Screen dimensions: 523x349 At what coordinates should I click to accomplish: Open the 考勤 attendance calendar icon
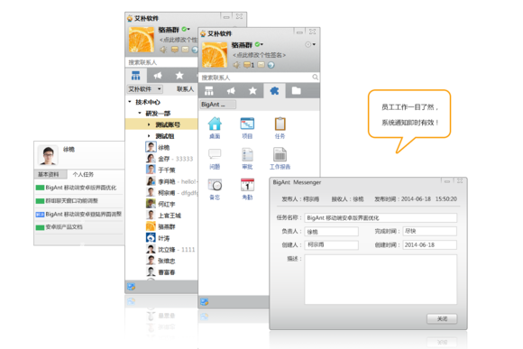(247, 185)
